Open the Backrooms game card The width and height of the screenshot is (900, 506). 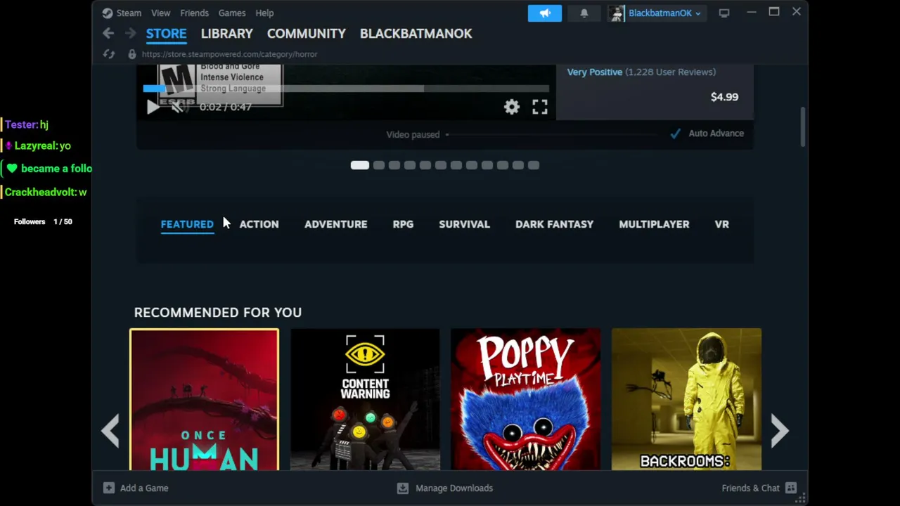(686, 399)
